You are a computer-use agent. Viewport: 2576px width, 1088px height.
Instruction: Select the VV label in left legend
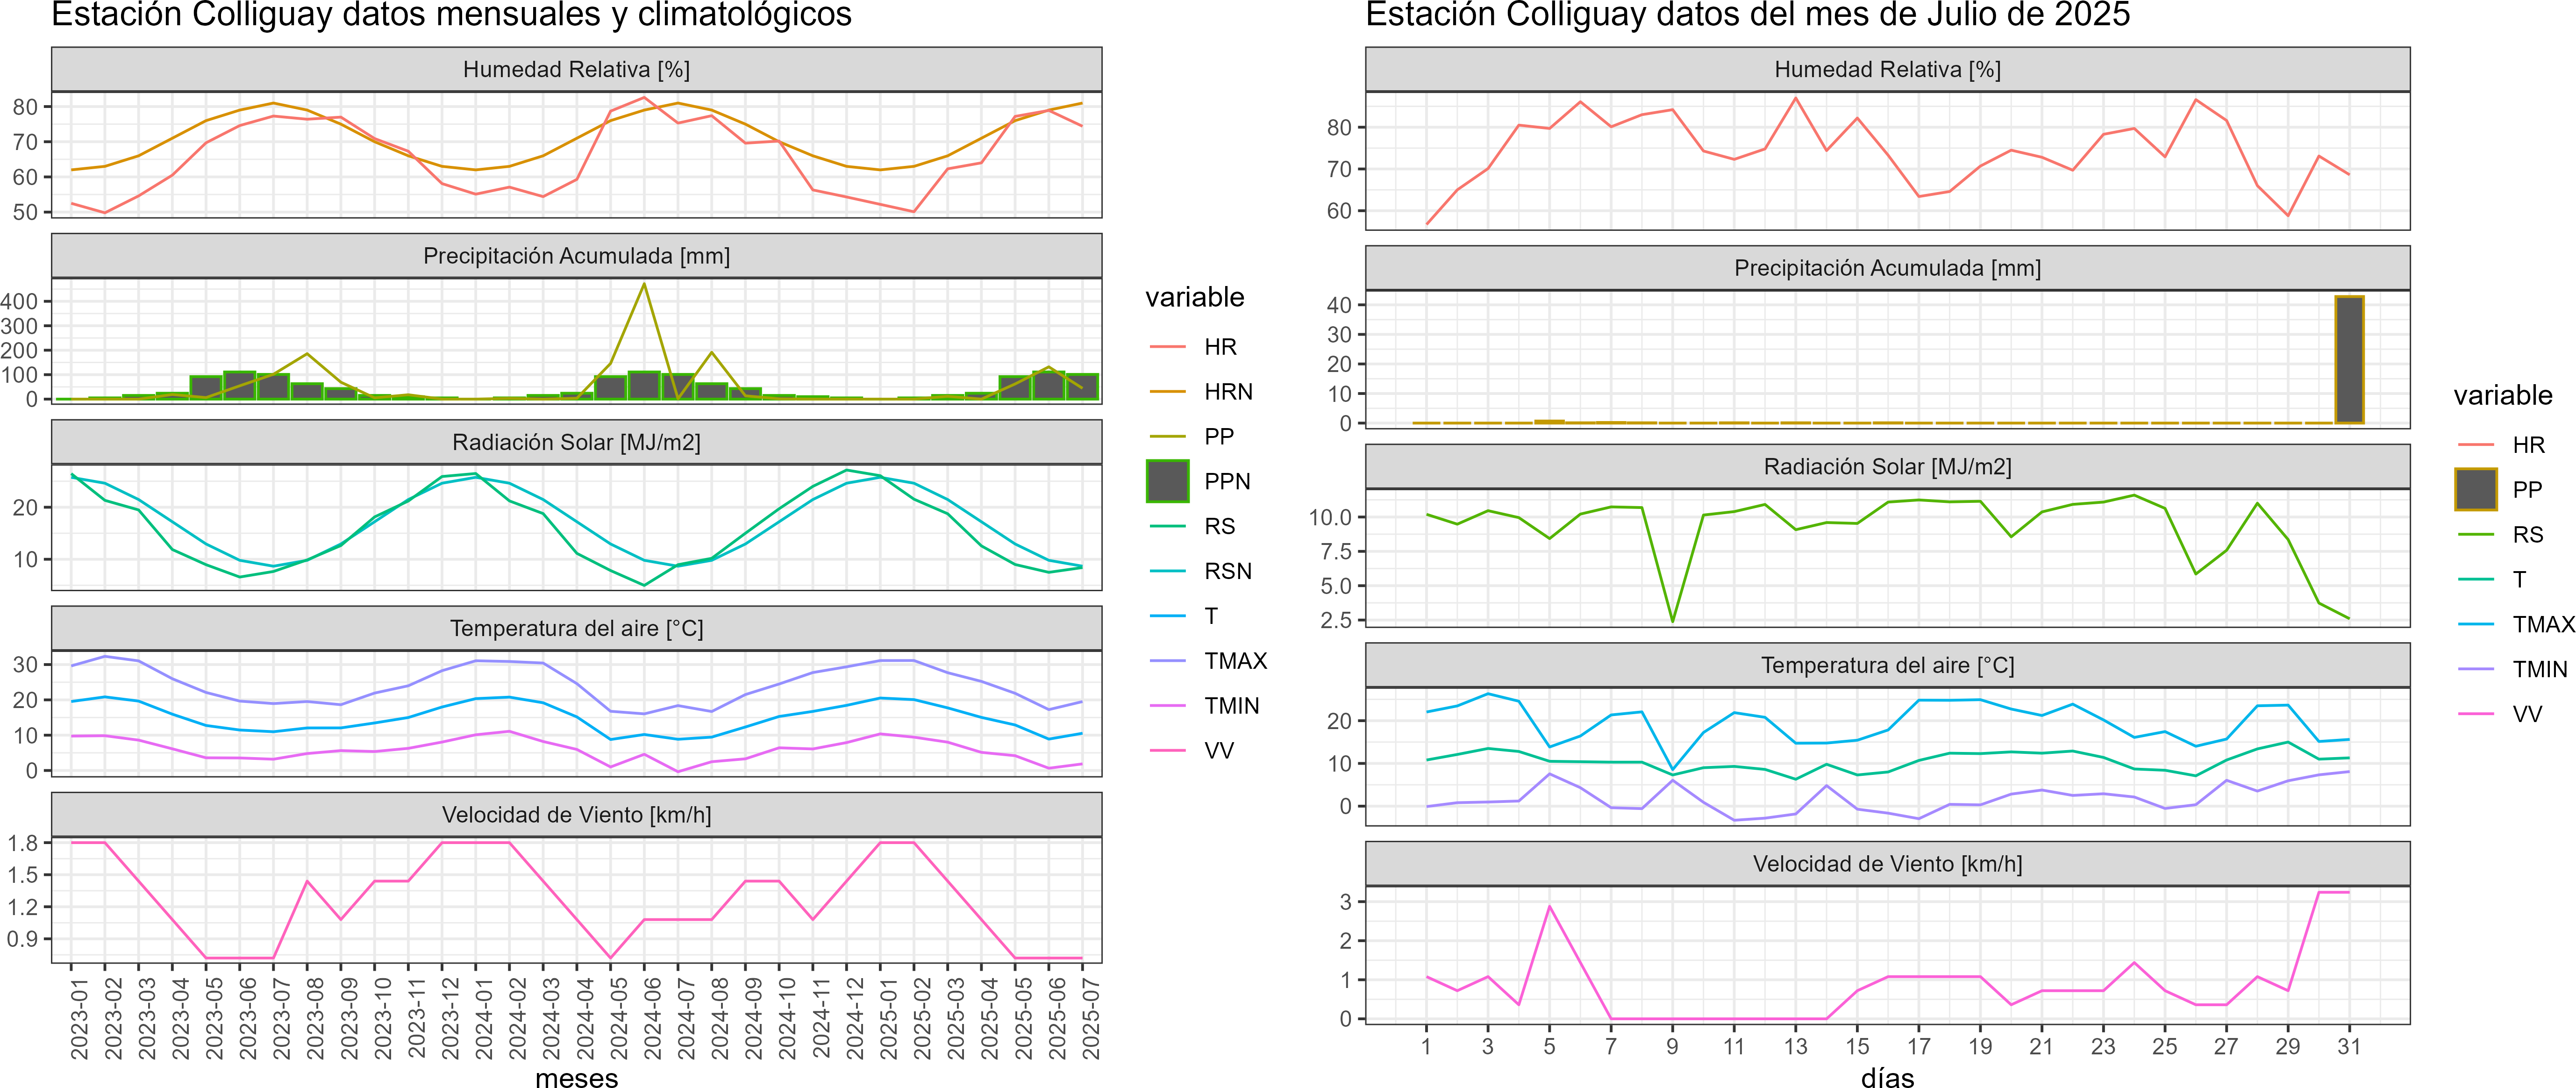click(x=1219, y=751)
